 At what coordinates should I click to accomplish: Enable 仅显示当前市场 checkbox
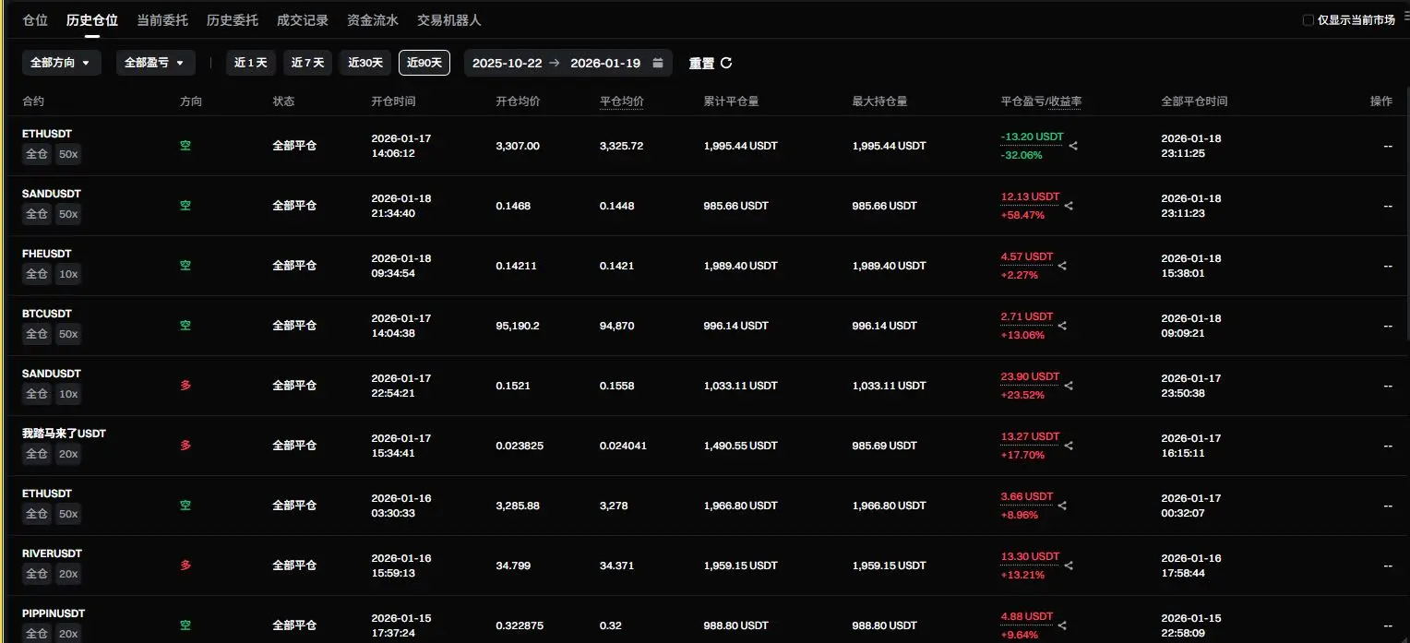[1308, 19]
